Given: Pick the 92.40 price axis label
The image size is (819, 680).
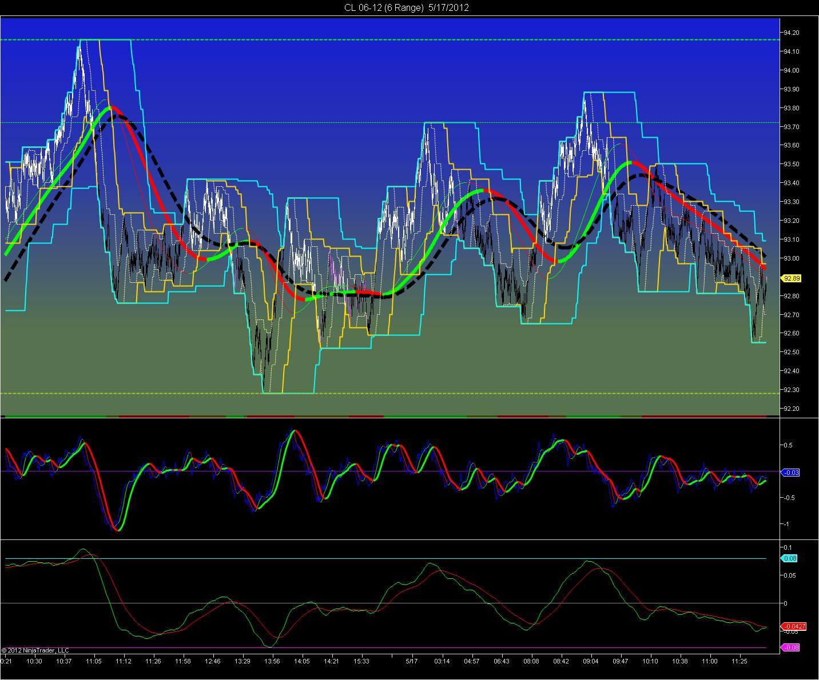Looking at the screenshot, I should (x=792, y=371).
